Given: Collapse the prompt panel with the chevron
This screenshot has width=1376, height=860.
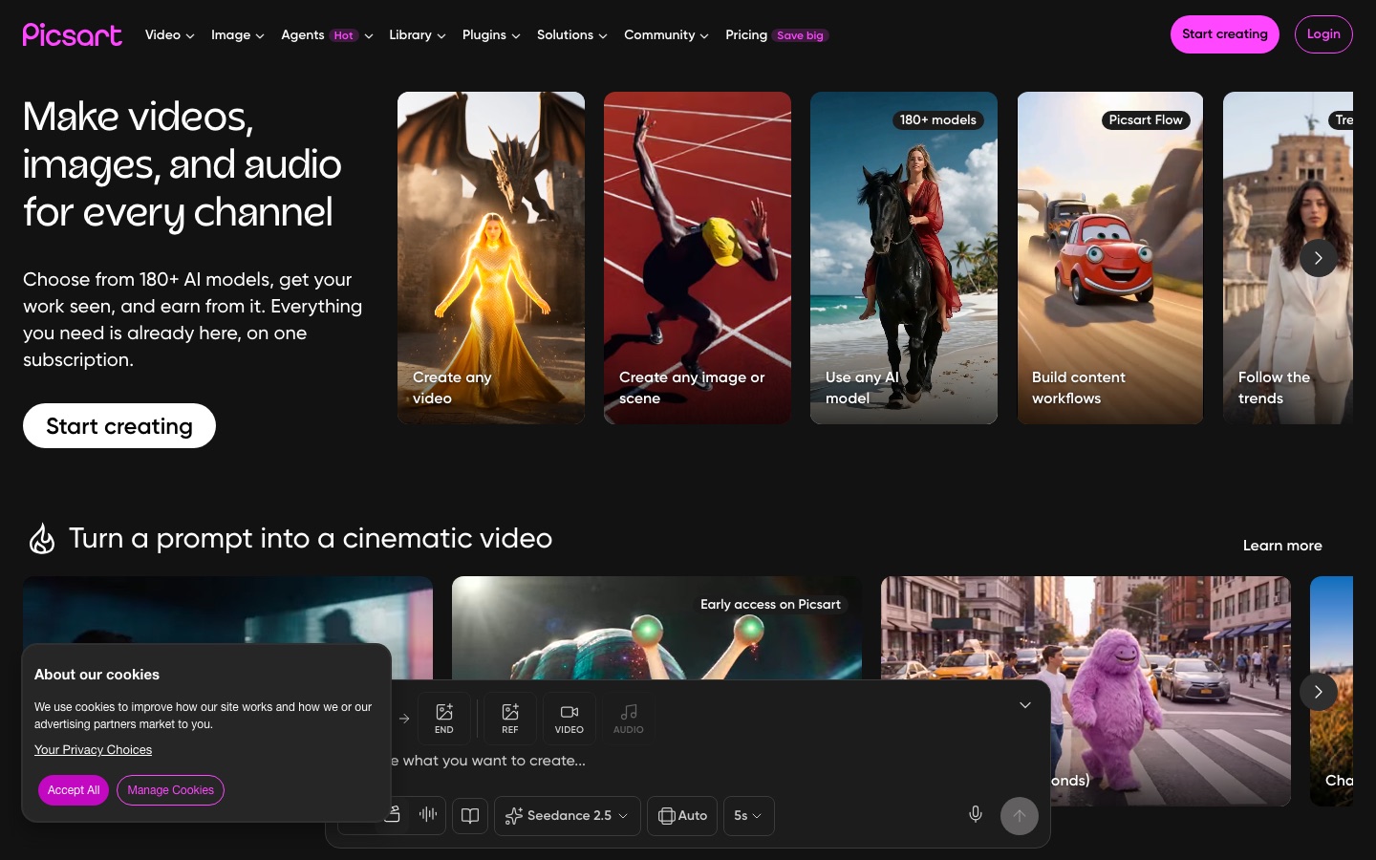Looking at the screenshot, I should (x=1025, y=705).
